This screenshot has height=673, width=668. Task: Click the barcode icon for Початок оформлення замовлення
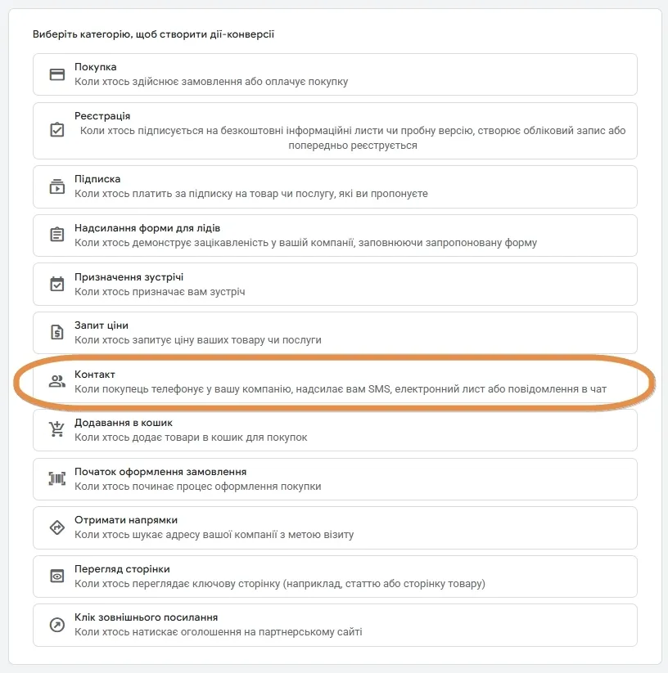[x=57, y=478]
